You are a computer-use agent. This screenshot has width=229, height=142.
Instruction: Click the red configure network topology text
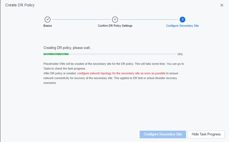pyautogui.click(x=121, y=73)
